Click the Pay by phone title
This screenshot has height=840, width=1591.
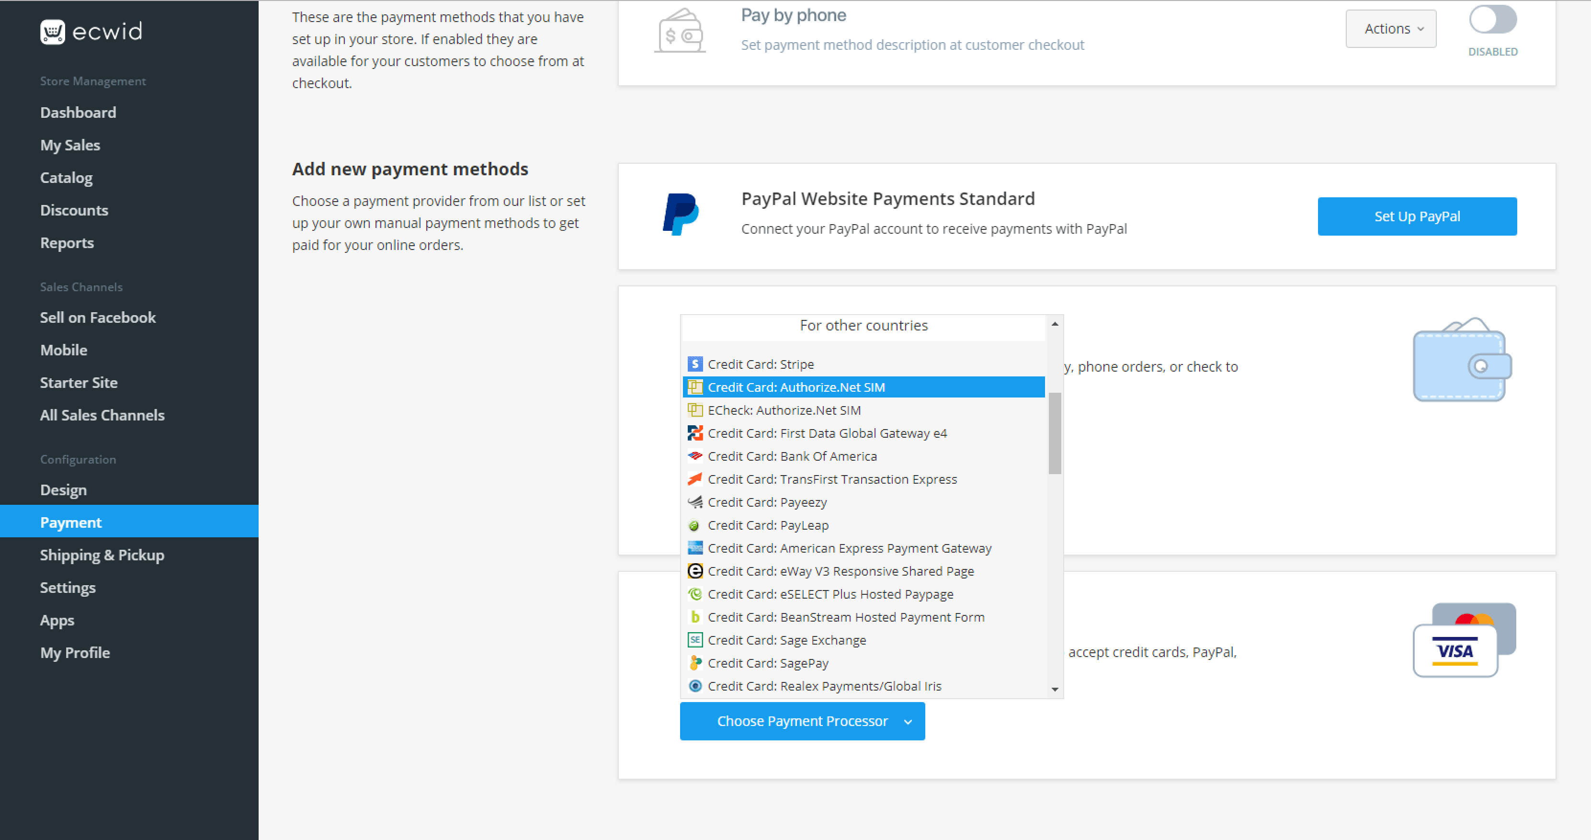pos(793,15)
